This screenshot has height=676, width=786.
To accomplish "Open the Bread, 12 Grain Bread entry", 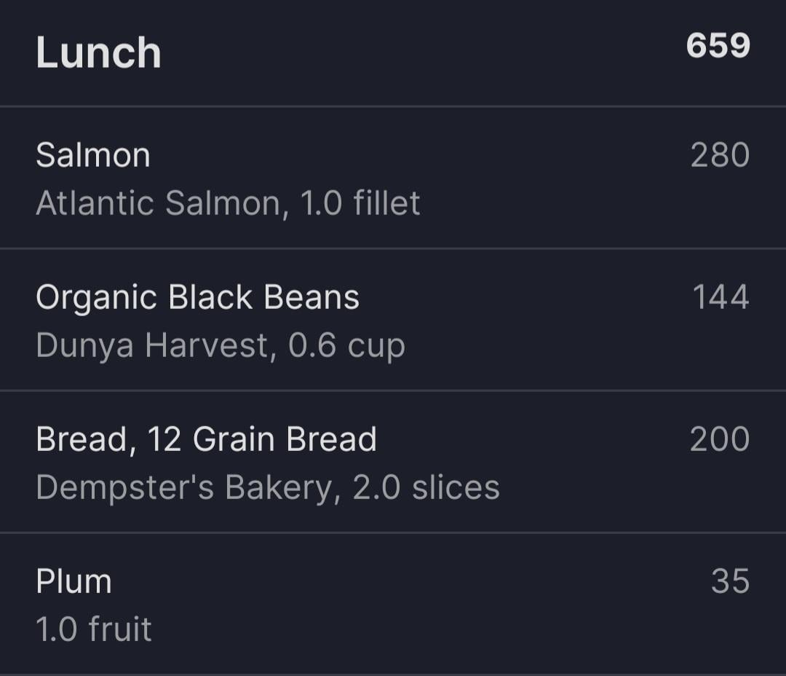I will pos(393,462).
